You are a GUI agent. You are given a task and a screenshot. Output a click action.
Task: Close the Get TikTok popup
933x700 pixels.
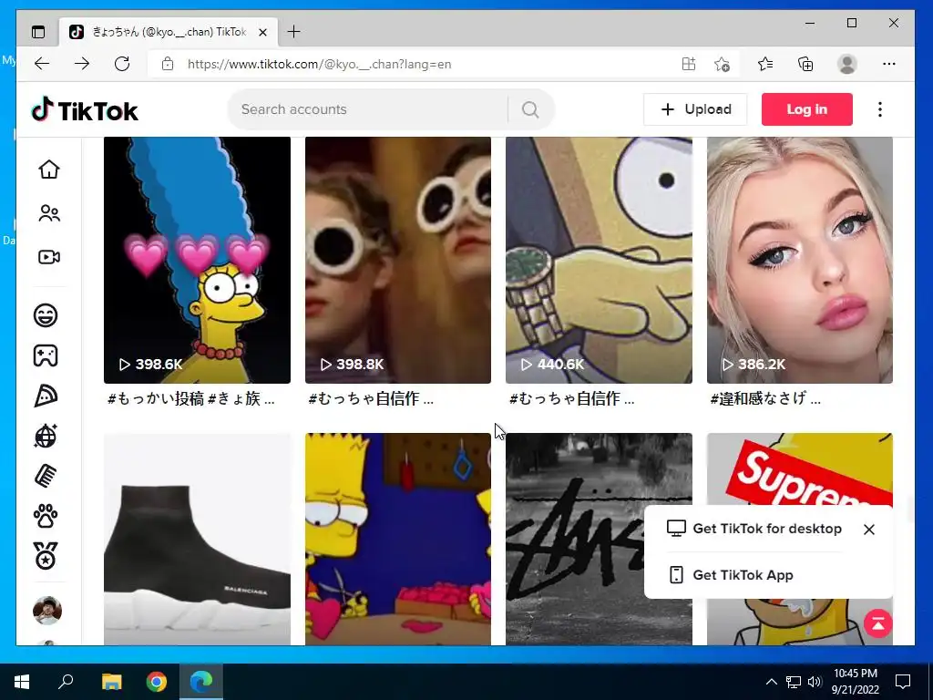click(x=868, y=530)
